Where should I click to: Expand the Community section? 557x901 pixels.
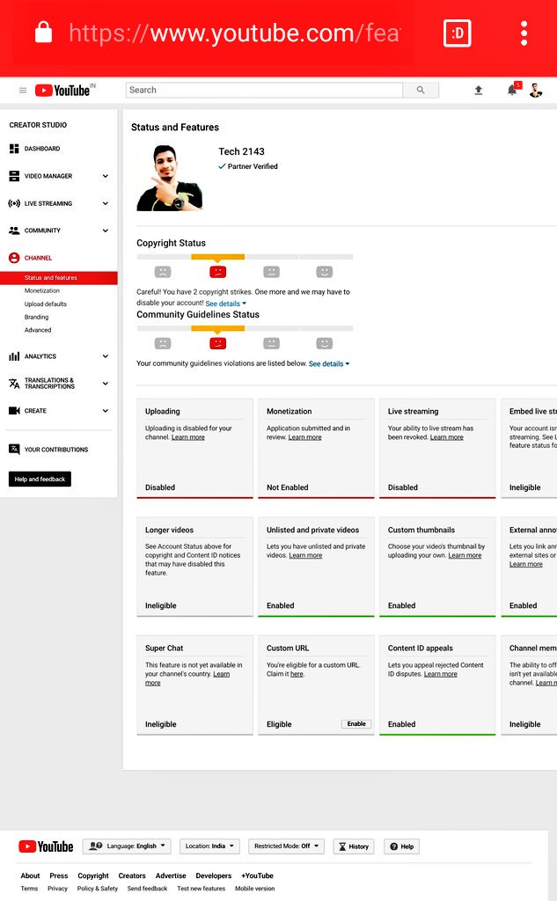[106, 231]
